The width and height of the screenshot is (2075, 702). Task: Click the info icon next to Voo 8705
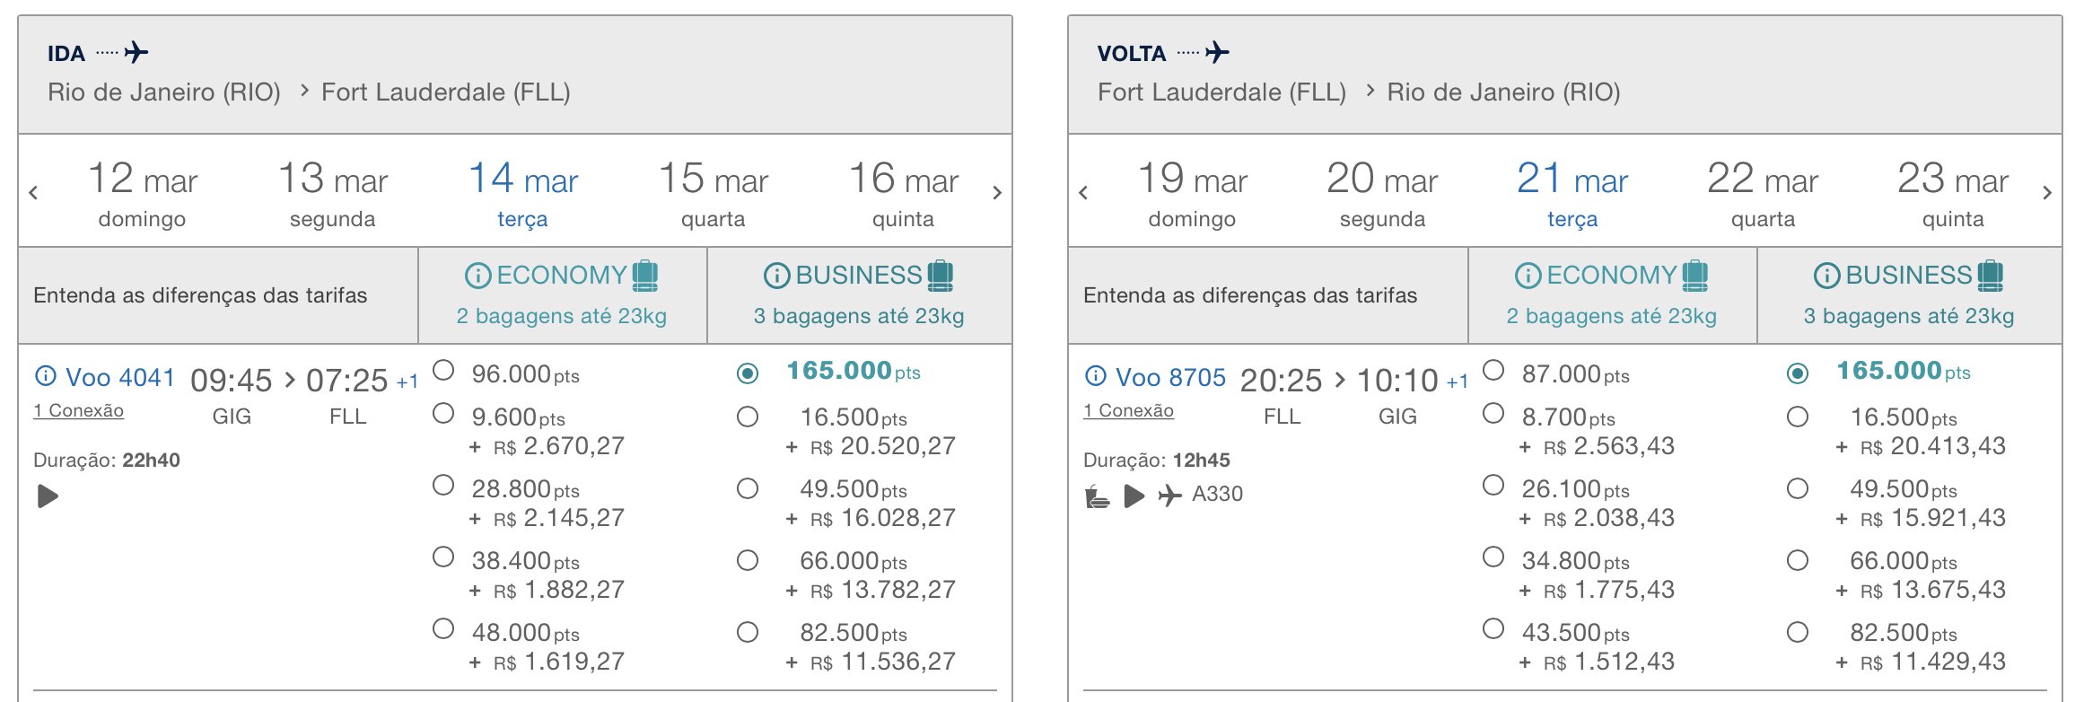[x=1095, y=376]
